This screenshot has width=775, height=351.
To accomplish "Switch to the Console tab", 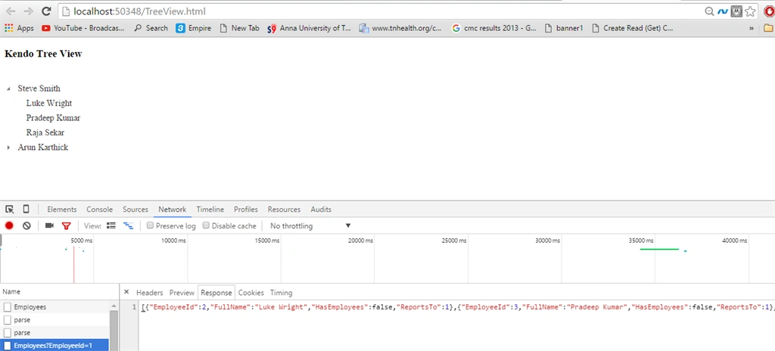I will pyautogui.click(x=99, y=209).
